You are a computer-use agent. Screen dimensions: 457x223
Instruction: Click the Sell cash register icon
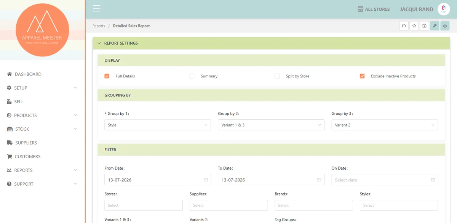(9, 102)
